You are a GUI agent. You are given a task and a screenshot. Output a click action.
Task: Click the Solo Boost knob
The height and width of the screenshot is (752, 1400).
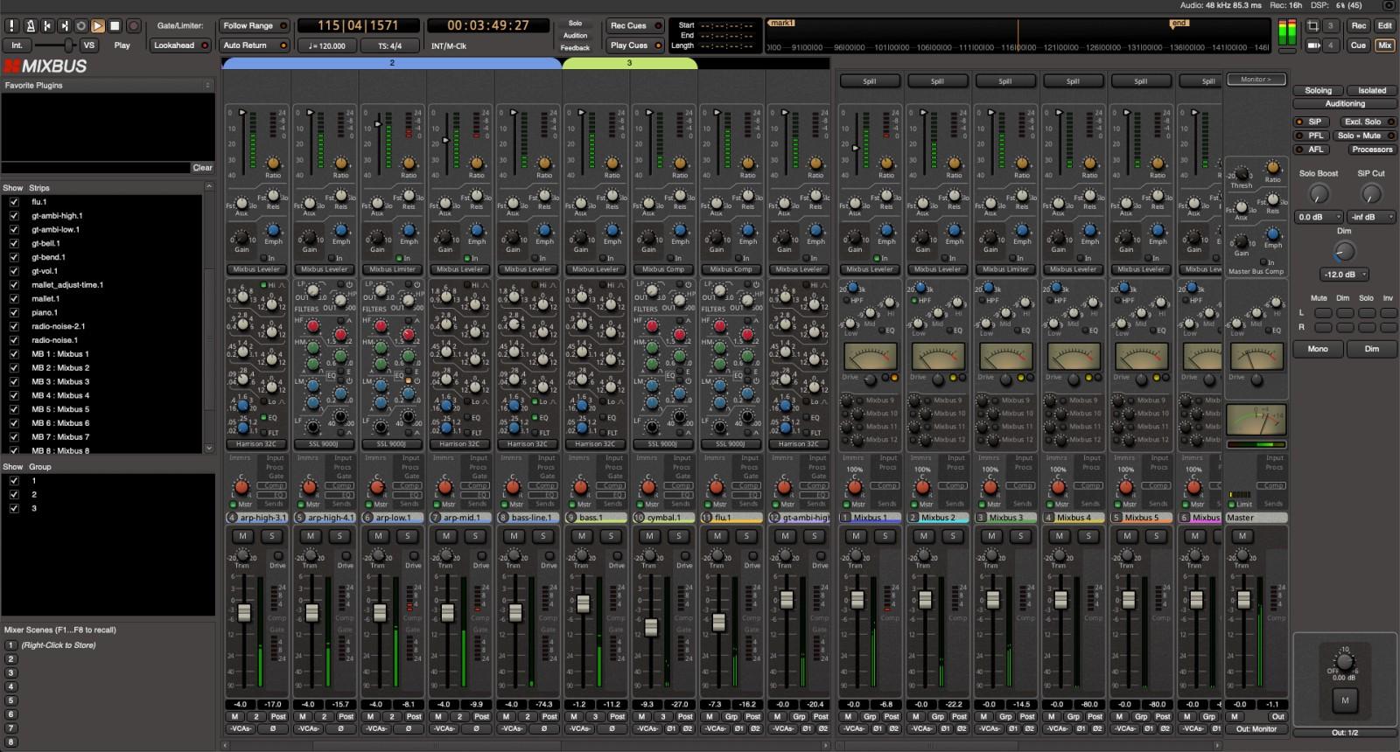click(x=1318, y=194)
